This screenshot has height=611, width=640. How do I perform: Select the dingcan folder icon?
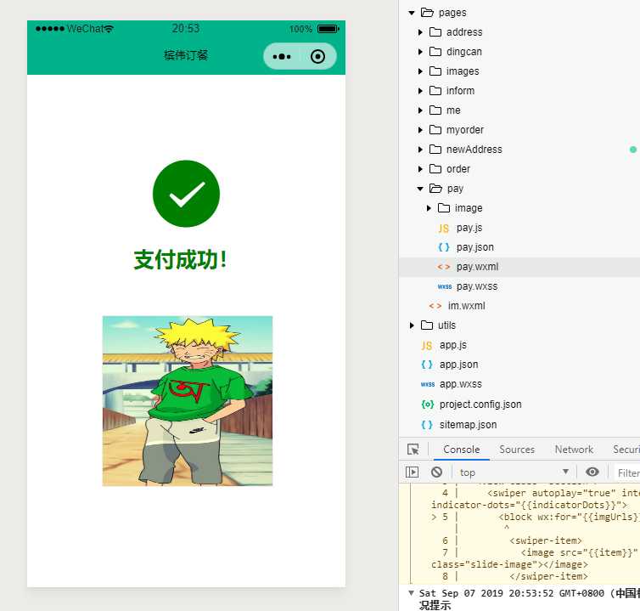pyautogui.click(x=435, y=52)
